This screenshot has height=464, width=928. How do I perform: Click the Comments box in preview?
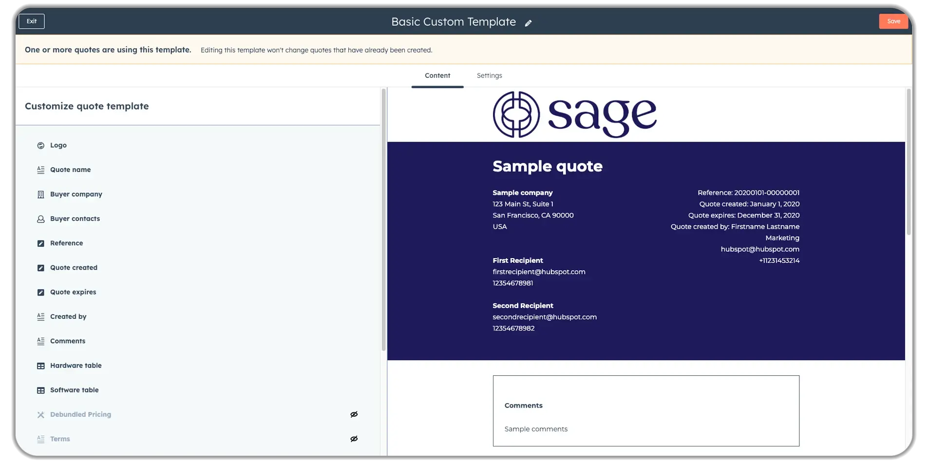[x=646, y=411]
